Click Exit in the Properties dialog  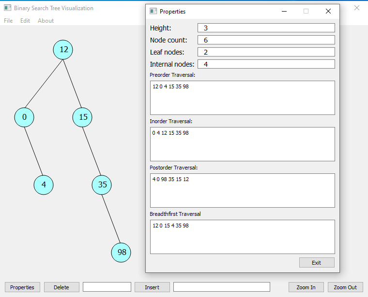[x=317, y=263]
